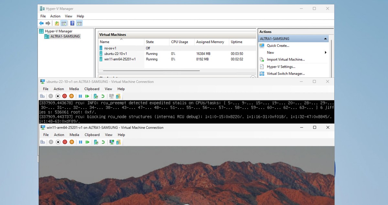This screenshot has width=388, height=205.
Task: Turn off the ubuntu-22-10-v1 VM via toolbar
Action: click(x=58, y=96)
